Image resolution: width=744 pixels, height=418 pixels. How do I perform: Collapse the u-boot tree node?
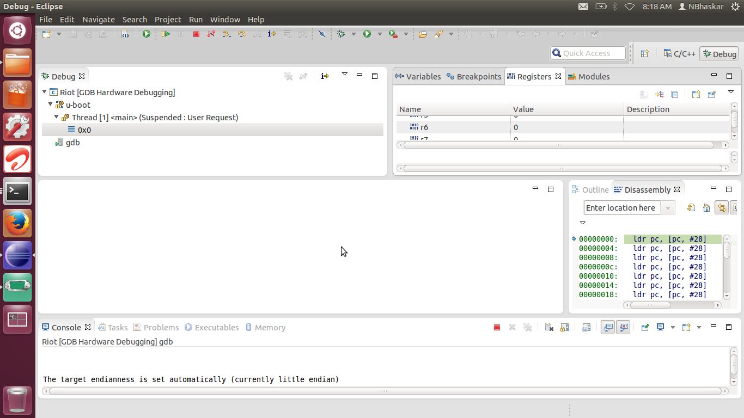(51, 104)
